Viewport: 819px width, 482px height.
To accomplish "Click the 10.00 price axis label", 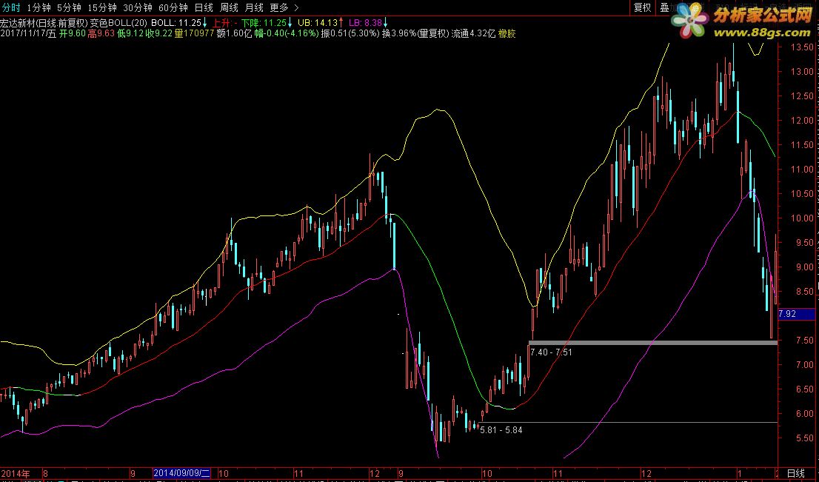I will pyautogui.click(x=803, y=218).
